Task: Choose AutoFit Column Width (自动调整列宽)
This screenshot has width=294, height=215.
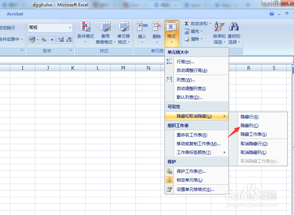Action: pyautogui.click(x=197, y=88)
